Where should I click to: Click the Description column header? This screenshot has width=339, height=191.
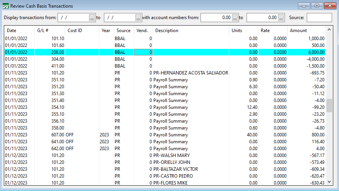pyautogui.click(x=191, y=31)
